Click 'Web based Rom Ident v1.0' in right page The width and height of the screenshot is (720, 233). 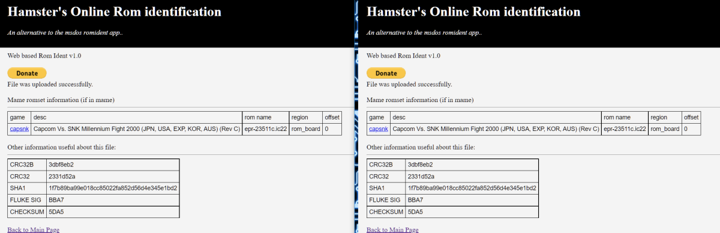click(403, 55)
